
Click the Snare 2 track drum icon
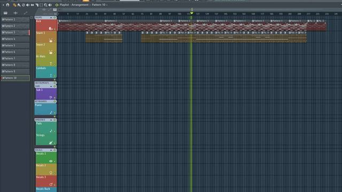point(51,52)
